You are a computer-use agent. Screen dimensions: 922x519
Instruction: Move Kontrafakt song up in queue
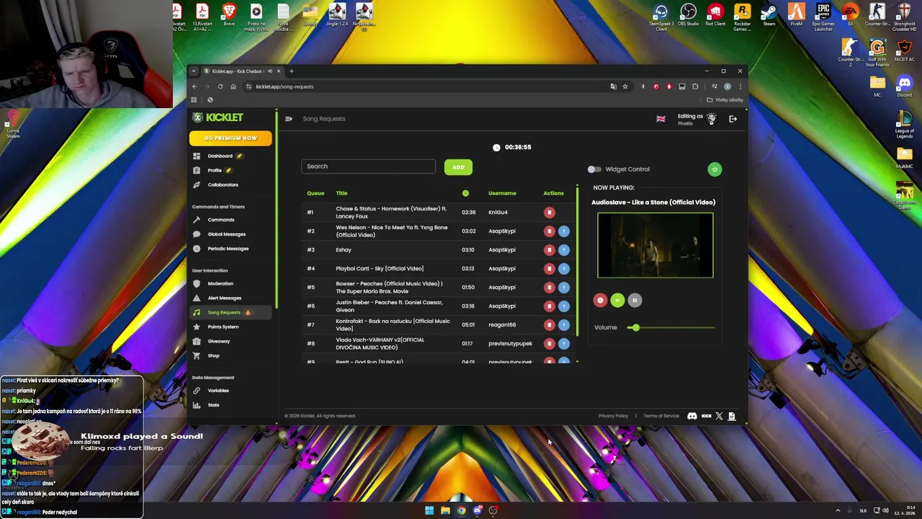[x=564, y=324]
